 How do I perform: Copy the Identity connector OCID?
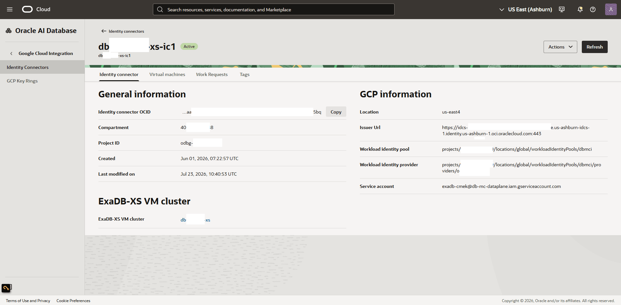[x=336, y=112]
